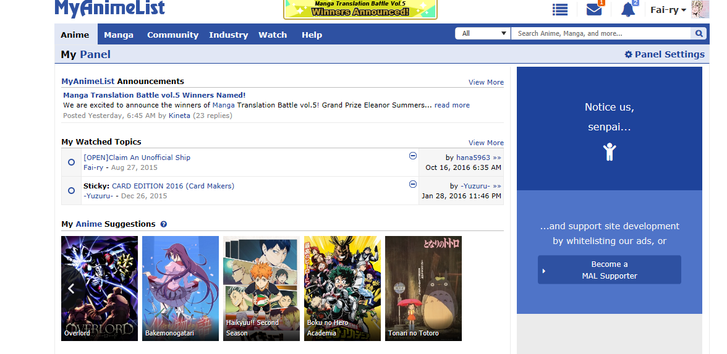Open Haikyuu!! Second Season thumbnail

pyautogui.click(x=261, y=289)
